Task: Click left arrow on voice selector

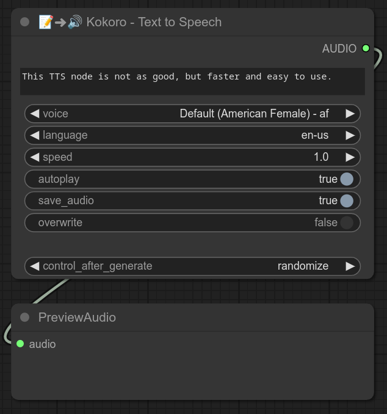Action: tap(35, 114)
